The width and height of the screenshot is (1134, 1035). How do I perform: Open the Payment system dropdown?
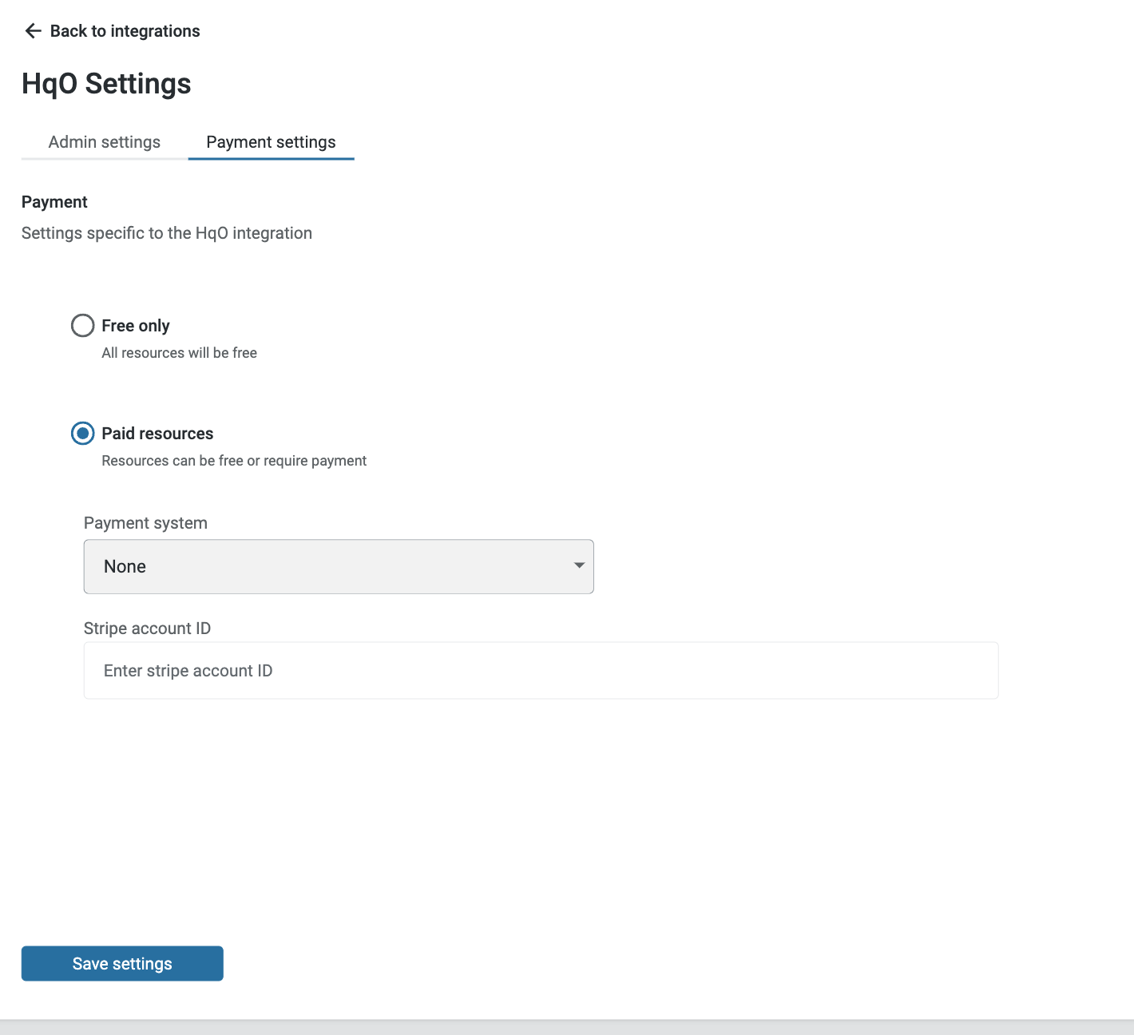point(339,566)
